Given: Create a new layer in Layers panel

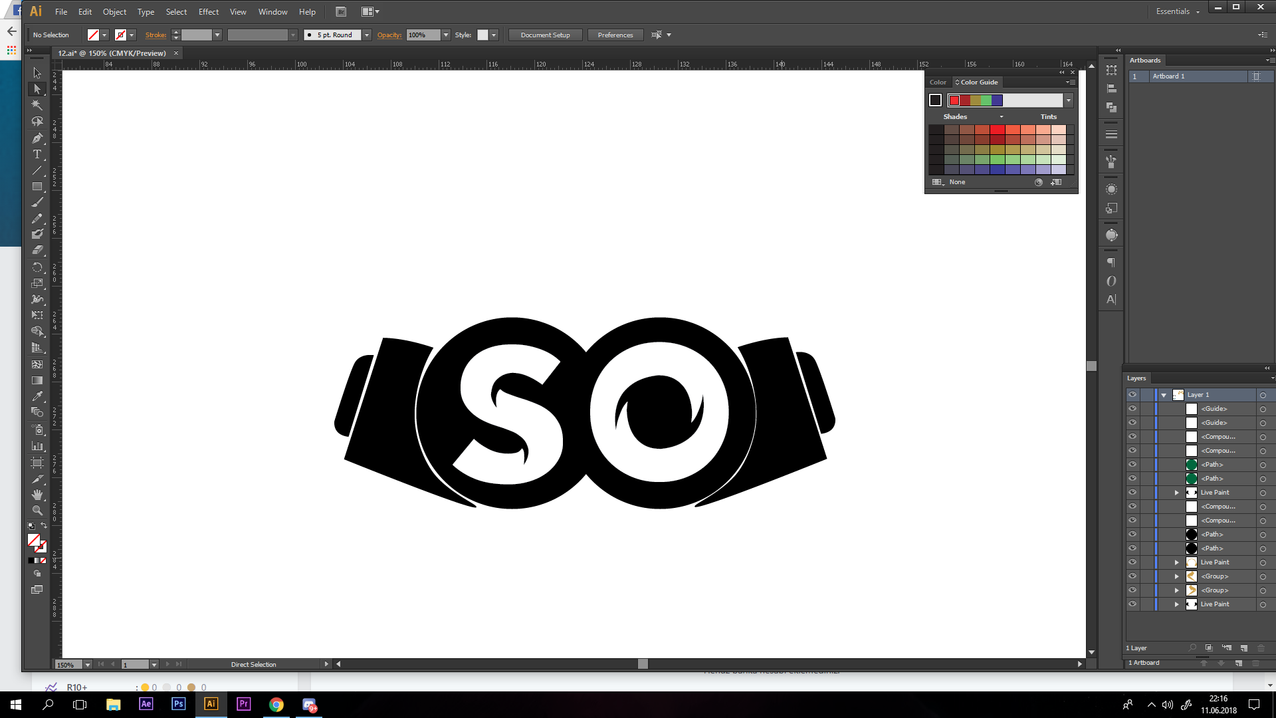Looking at the screenshot, I should 1243,648.
